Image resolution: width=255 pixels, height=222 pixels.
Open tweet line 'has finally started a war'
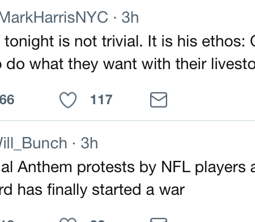point(101,190)
